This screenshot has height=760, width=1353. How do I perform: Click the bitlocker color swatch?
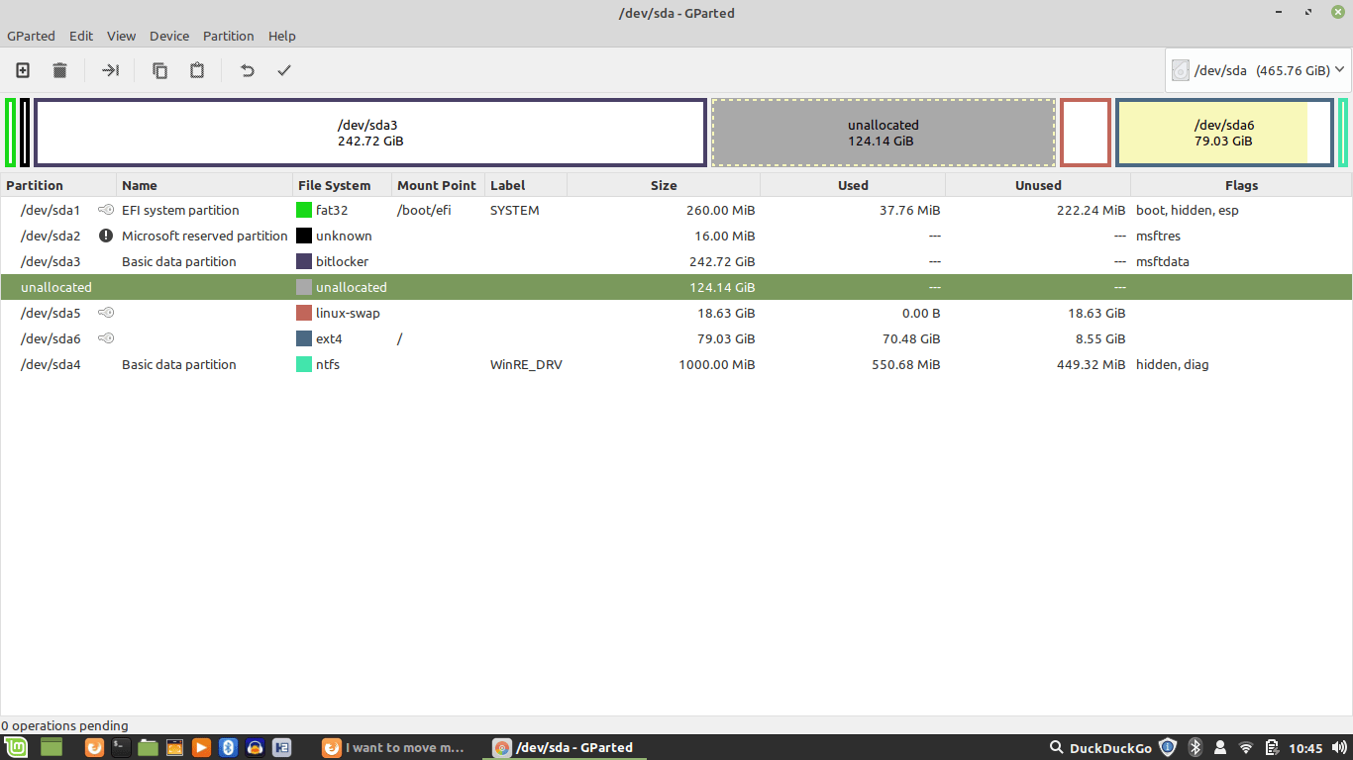coord(304,261)
